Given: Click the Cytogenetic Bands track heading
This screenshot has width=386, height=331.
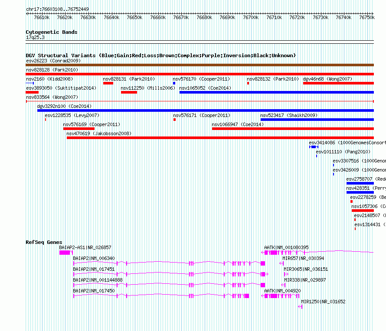Looking at the screenshot, I should coord(52,32).
